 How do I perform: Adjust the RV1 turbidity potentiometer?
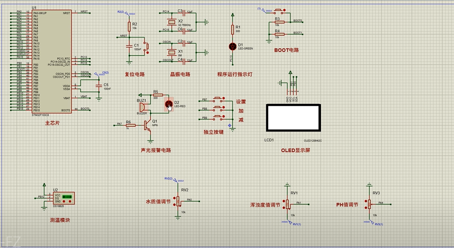click(x=287, y=204)
